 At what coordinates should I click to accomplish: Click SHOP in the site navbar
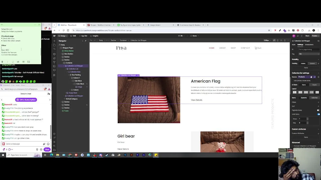pos(233,48)
